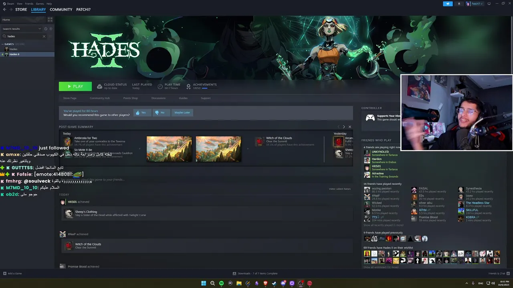Open Discord from the taskbar
This screenshot has width=513, height=288.
283,283
